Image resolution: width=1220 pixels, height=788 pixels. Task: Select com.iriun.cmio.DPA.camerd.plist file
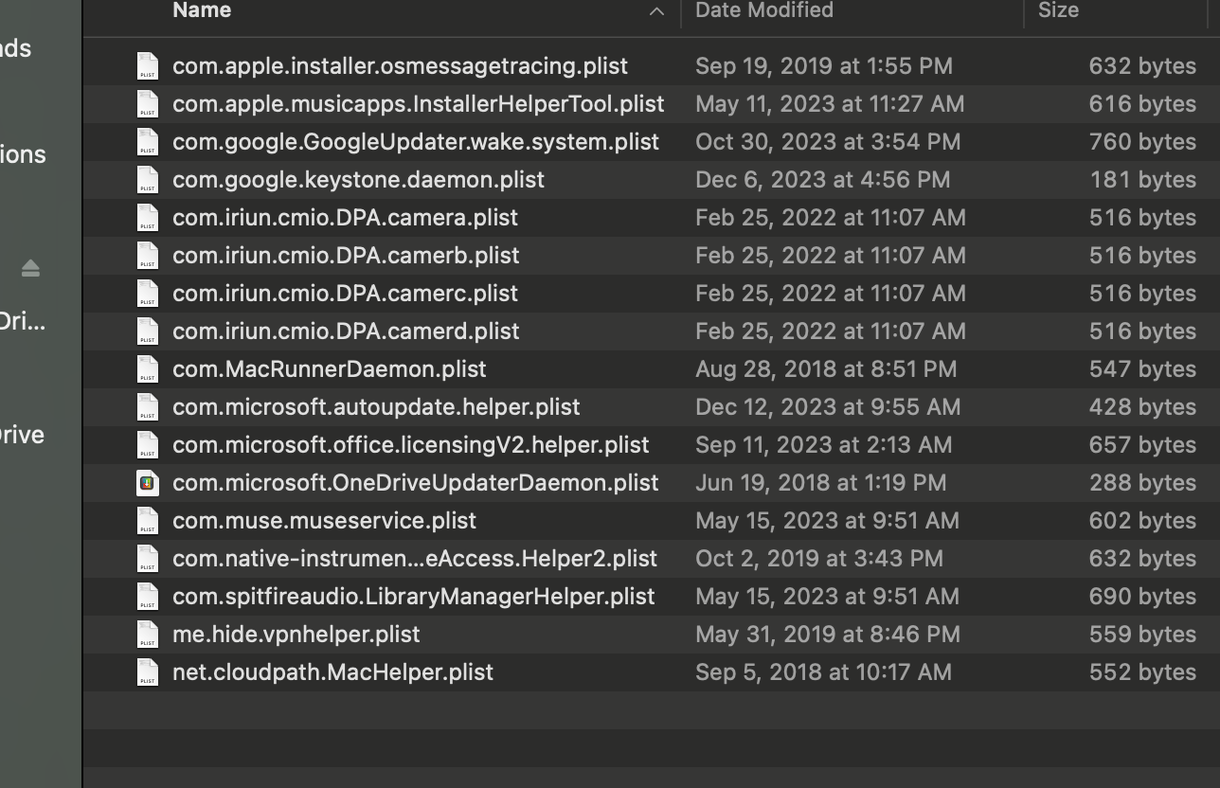coord(346,331)
